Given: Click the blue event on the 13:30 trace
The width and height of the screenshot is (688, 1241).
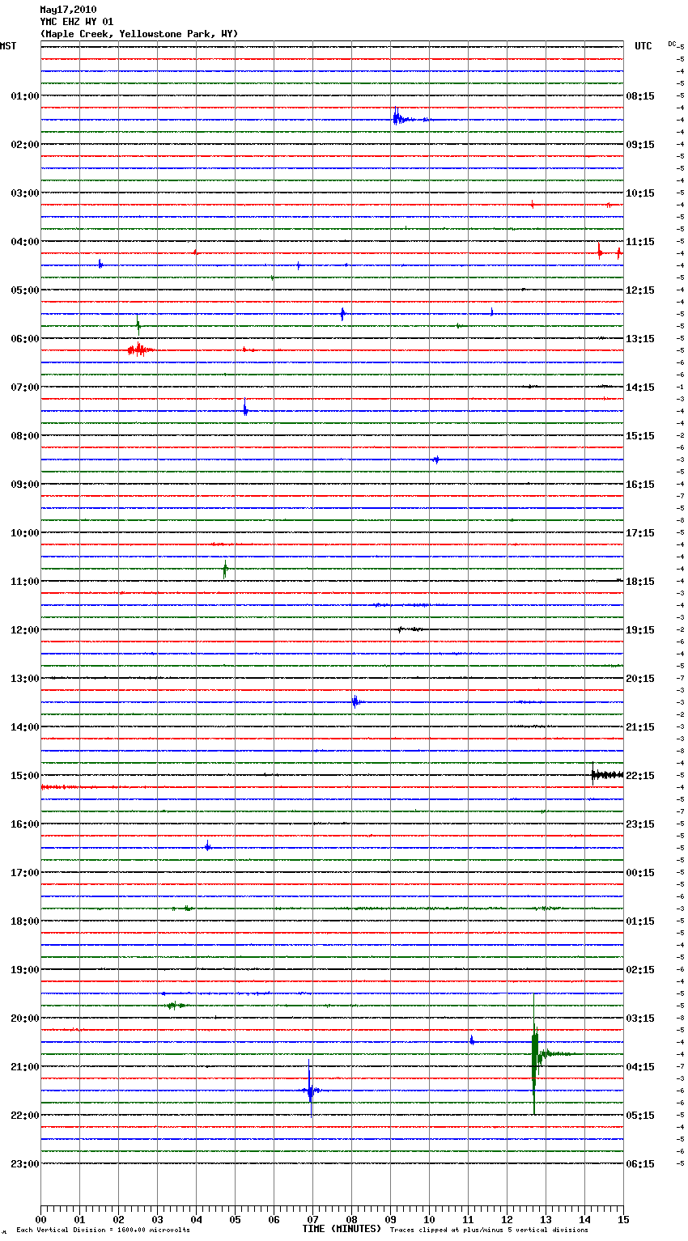Looking at the screenshot, I should click(x=356, y=701).
